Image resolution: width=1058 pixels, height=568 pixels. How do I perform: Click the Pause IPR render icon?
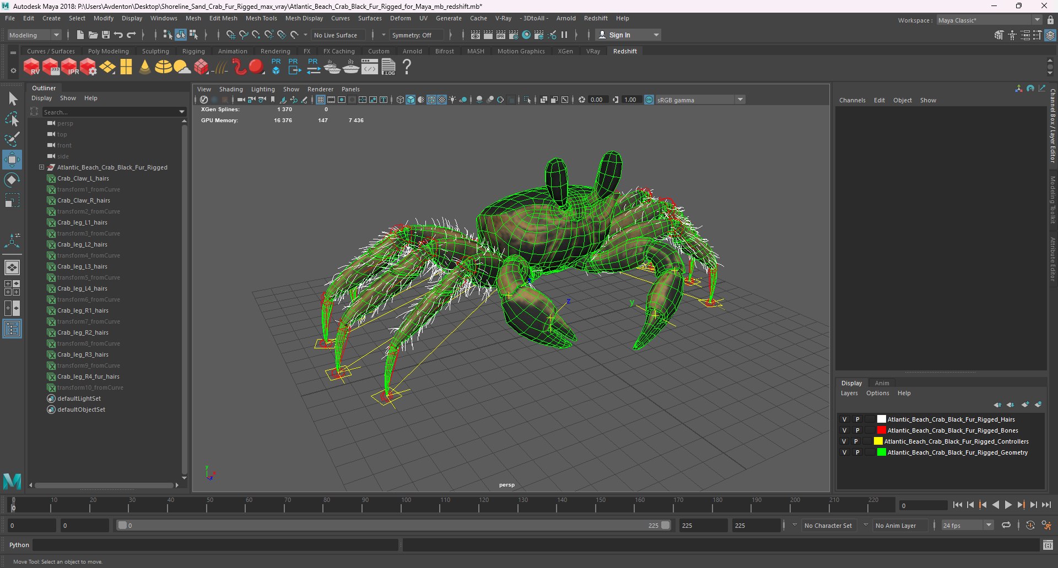tap(564, 35)
